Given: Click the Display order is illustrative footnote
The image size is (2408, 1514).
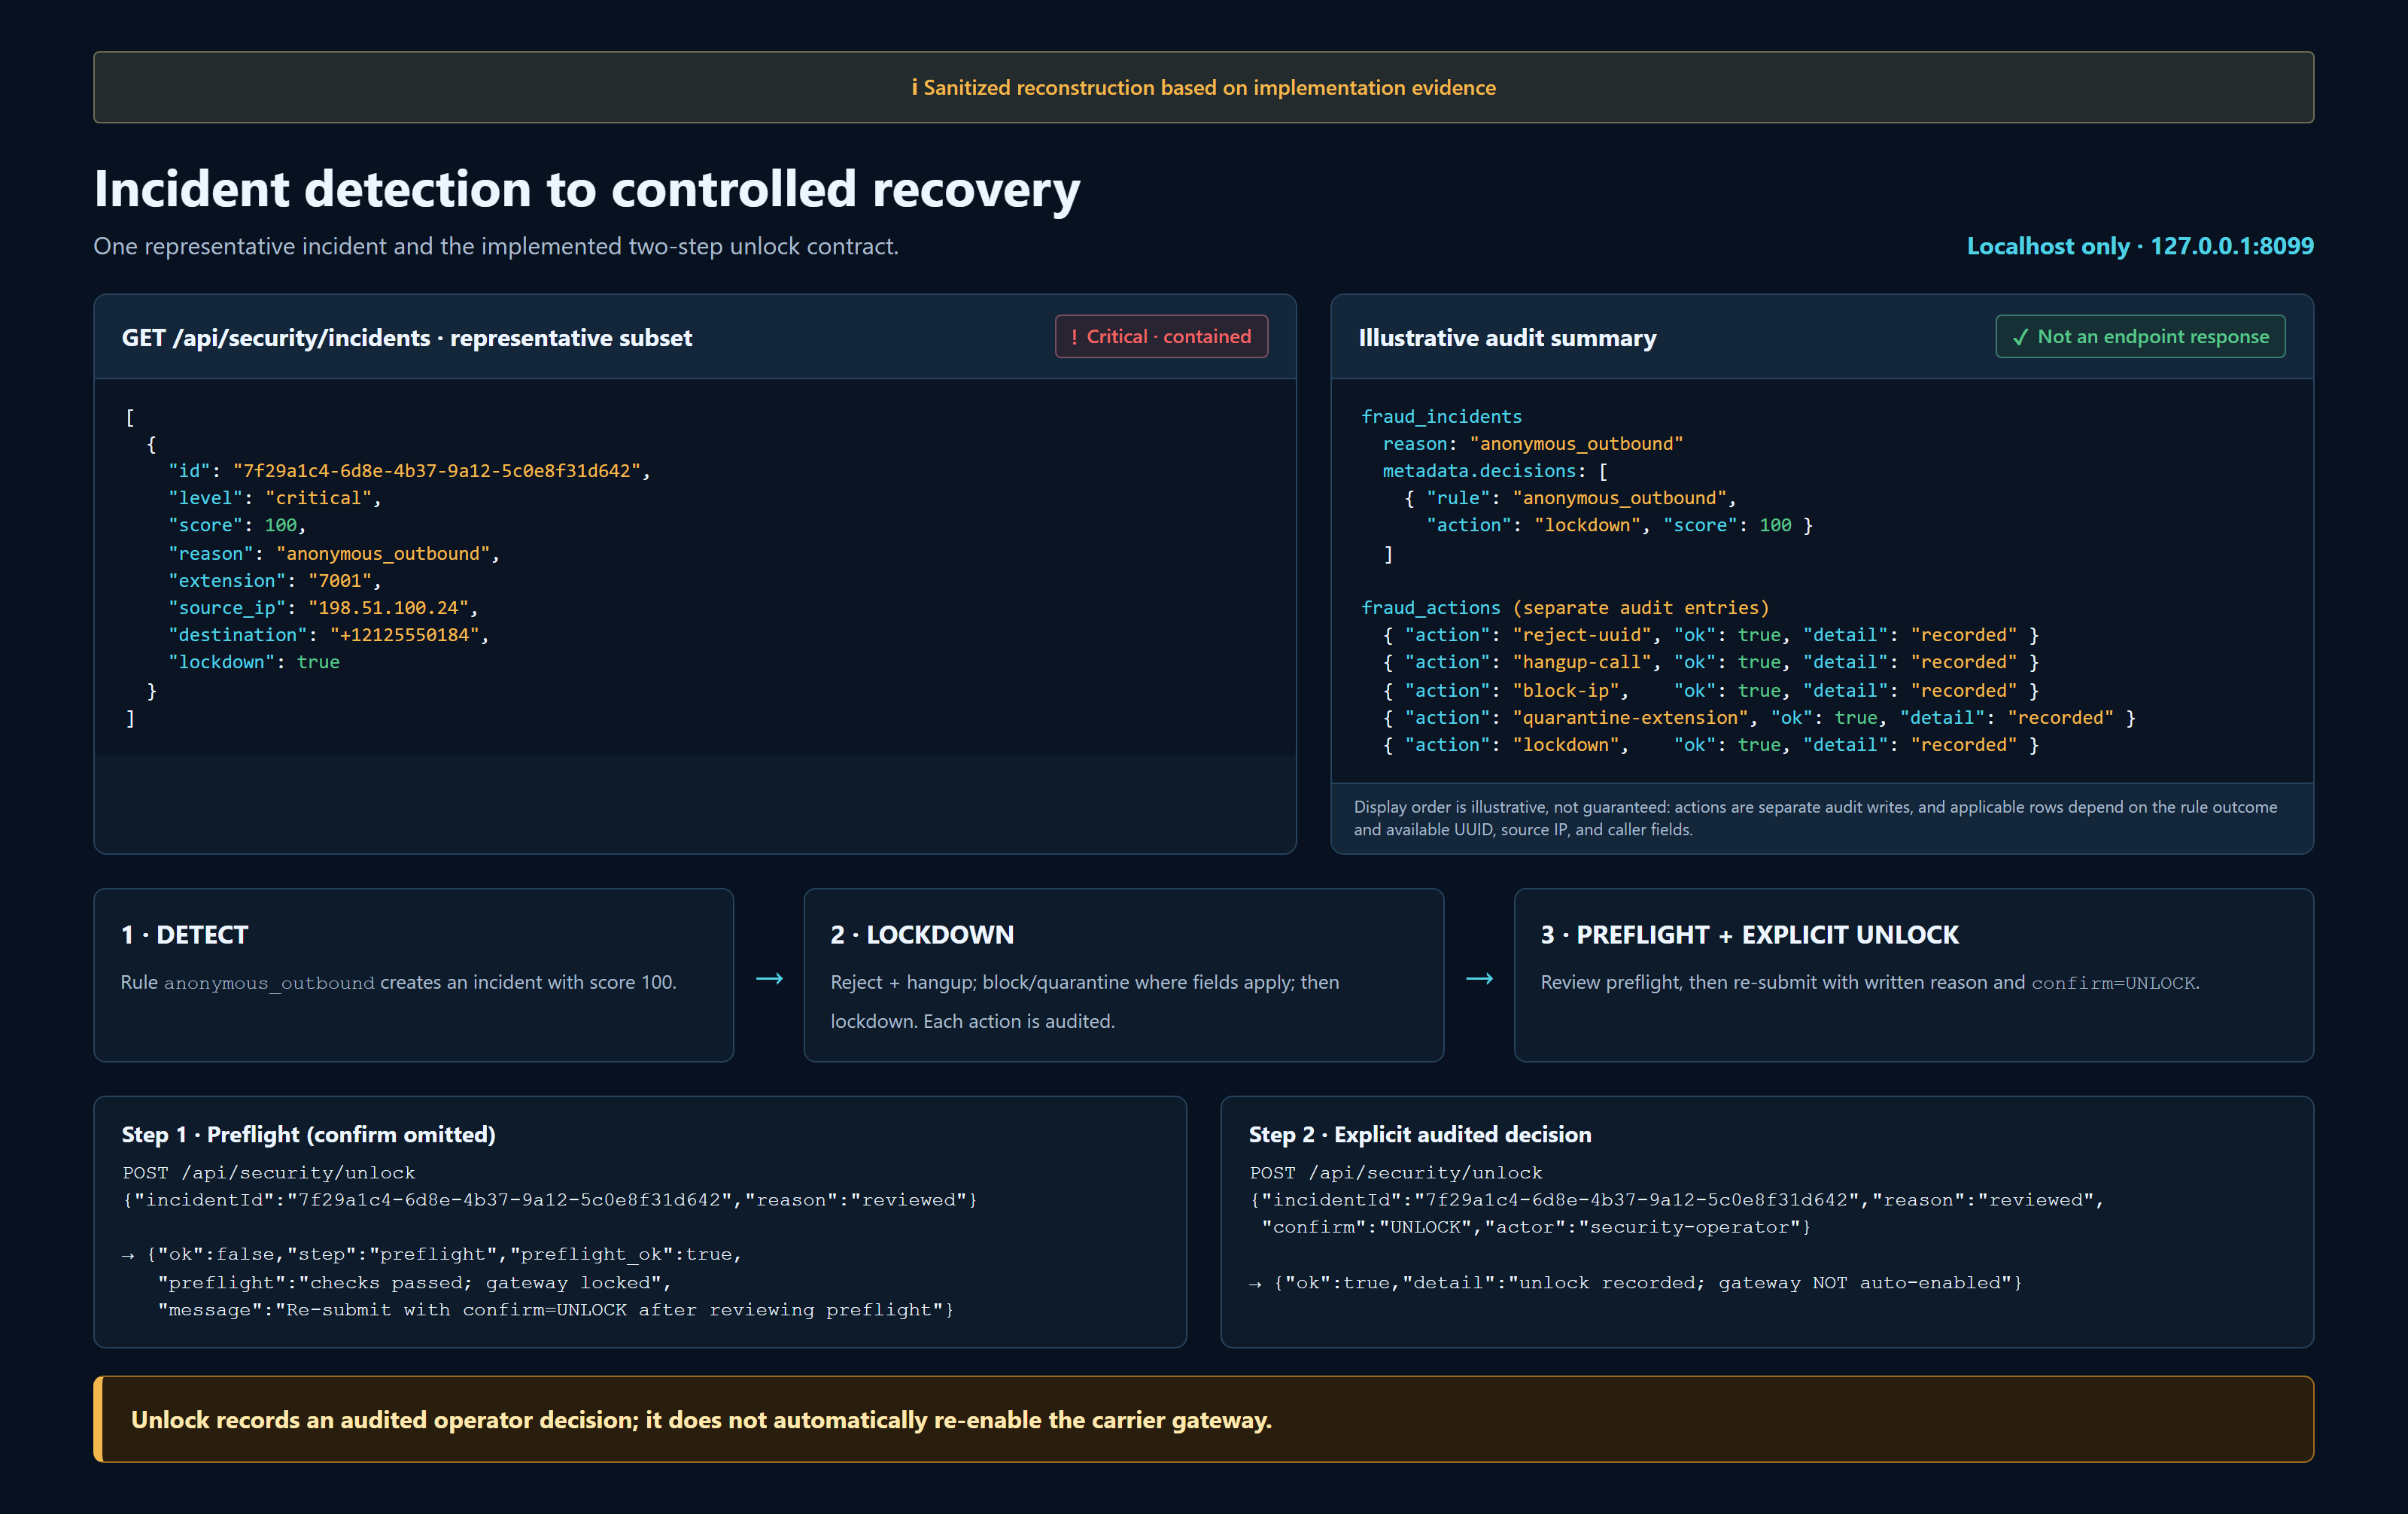Looking at the screenshot, I should (1815, 818).
